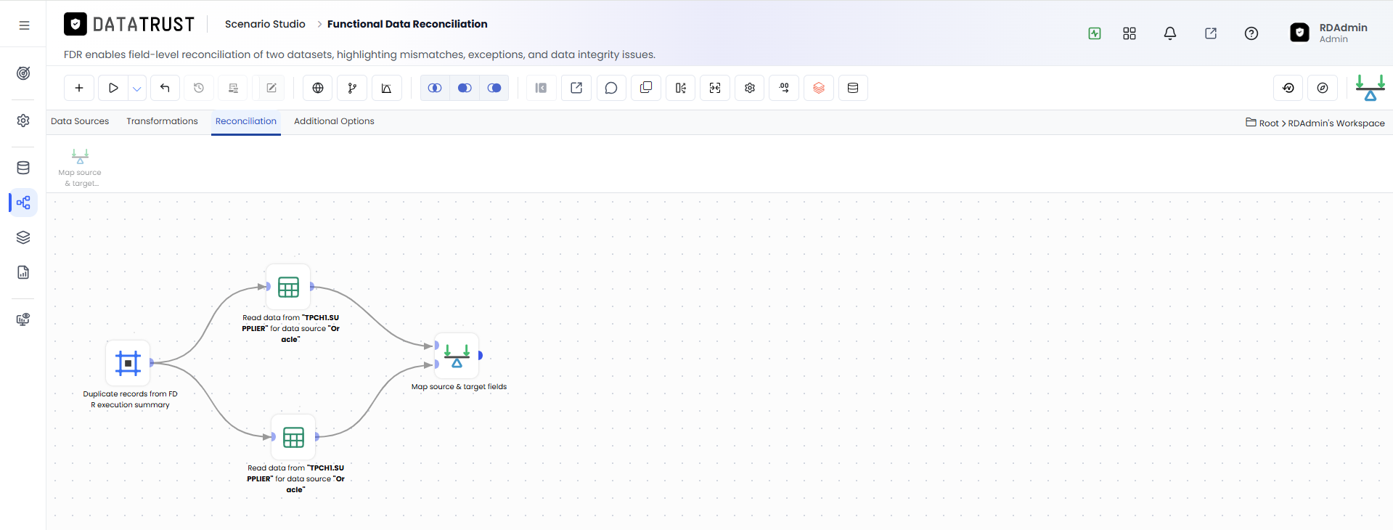Open the database icon in left sidebar
This screenshot has height=530, width=1393.
(23, 168)
